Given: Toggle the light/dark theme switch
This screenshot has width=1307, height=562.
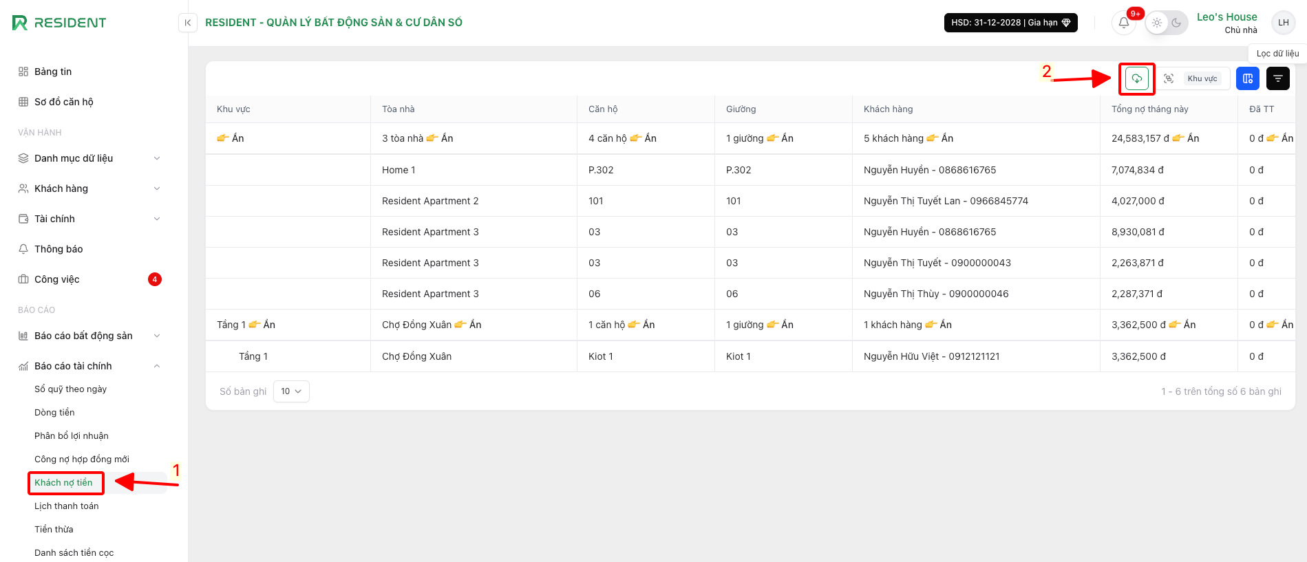Looking at the screenshot, I should tap(1167, 23).
